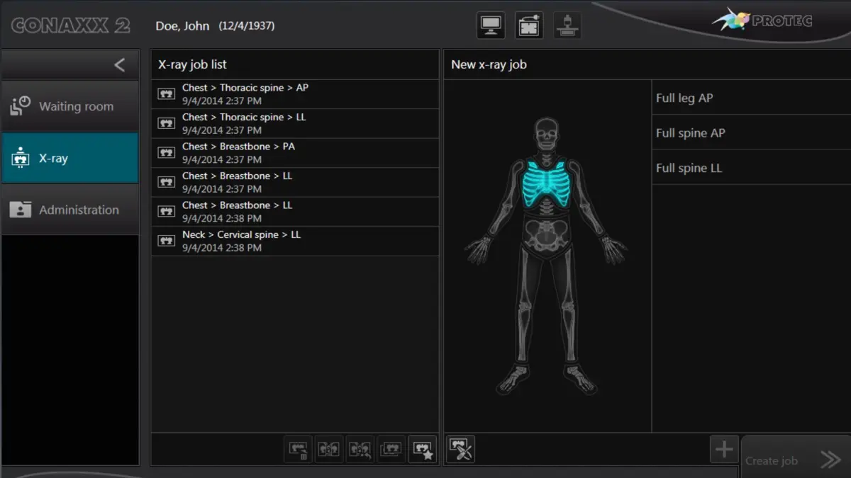Click the skull on the skeleton diagram
851x478 pixels.
click(x=545, y=134)
